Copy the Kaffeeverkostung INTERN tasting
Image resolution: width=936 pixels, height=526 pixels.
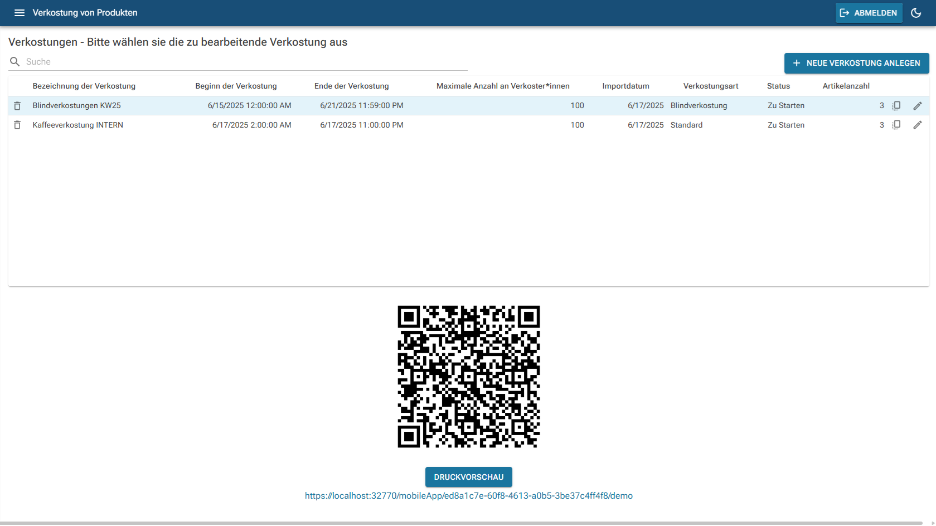tap(896, 125)
